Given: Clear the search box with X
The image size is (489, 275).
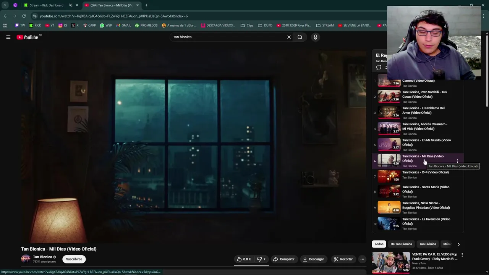Looking at the screenshot, I should pos(289,37).
